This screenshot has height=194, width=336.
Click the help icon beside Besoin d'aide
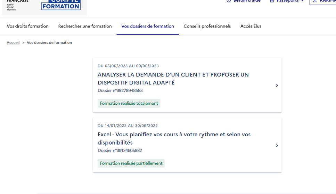229,1
